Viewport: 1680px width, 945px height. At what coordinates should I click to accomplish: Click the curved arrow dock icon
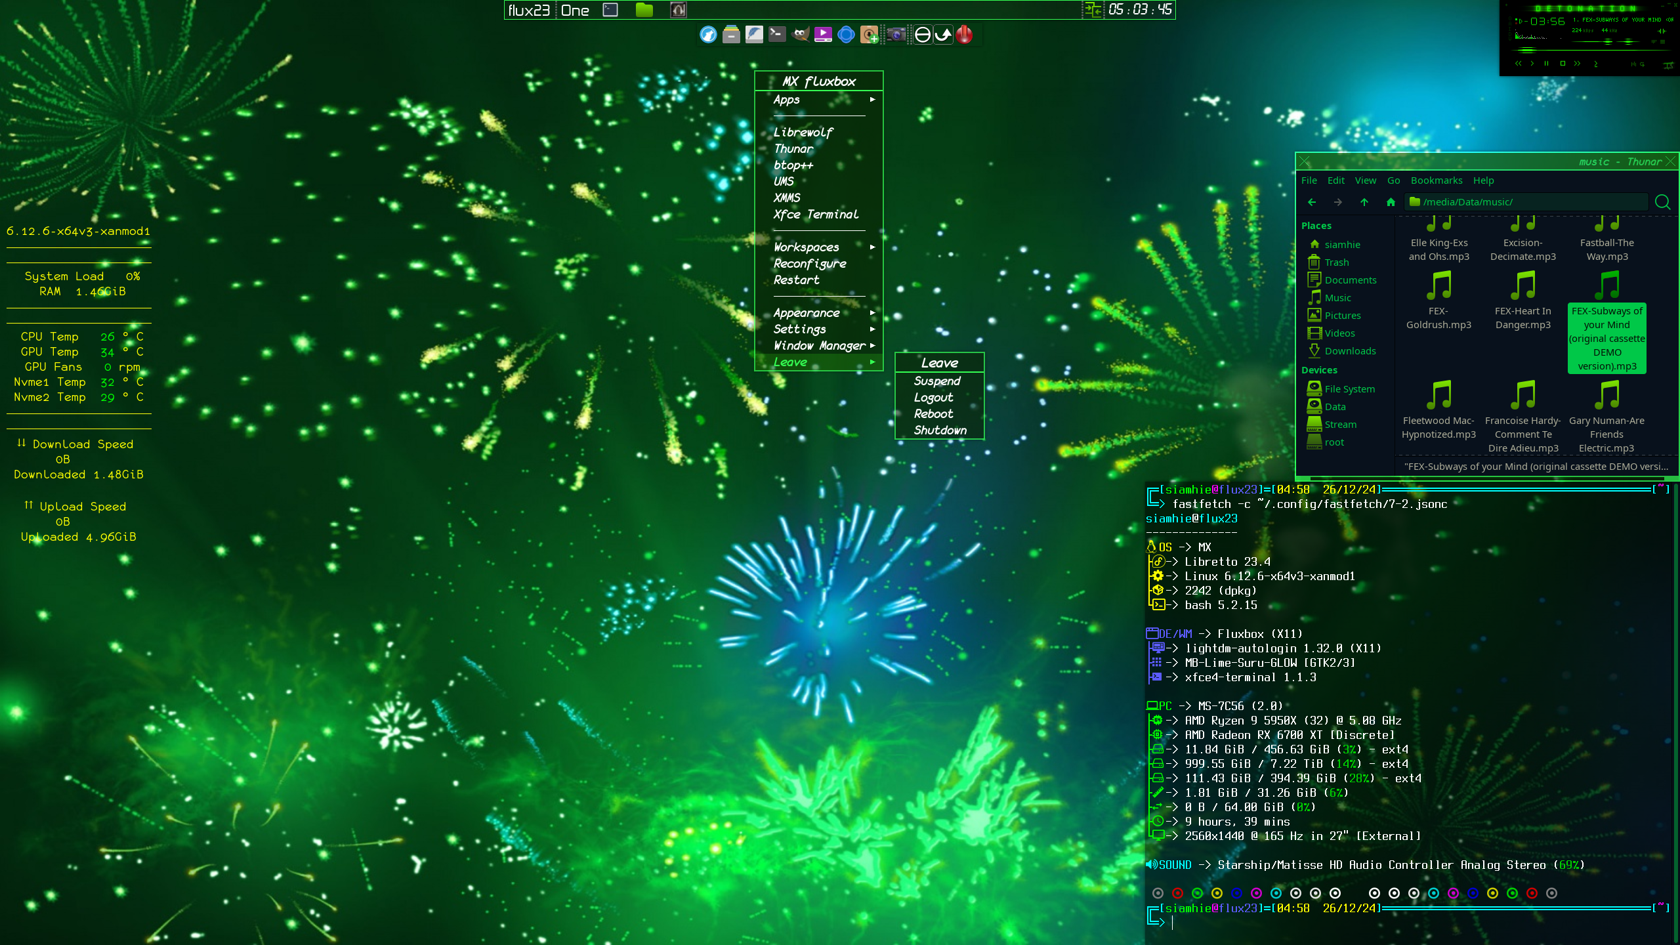[943, 34]
